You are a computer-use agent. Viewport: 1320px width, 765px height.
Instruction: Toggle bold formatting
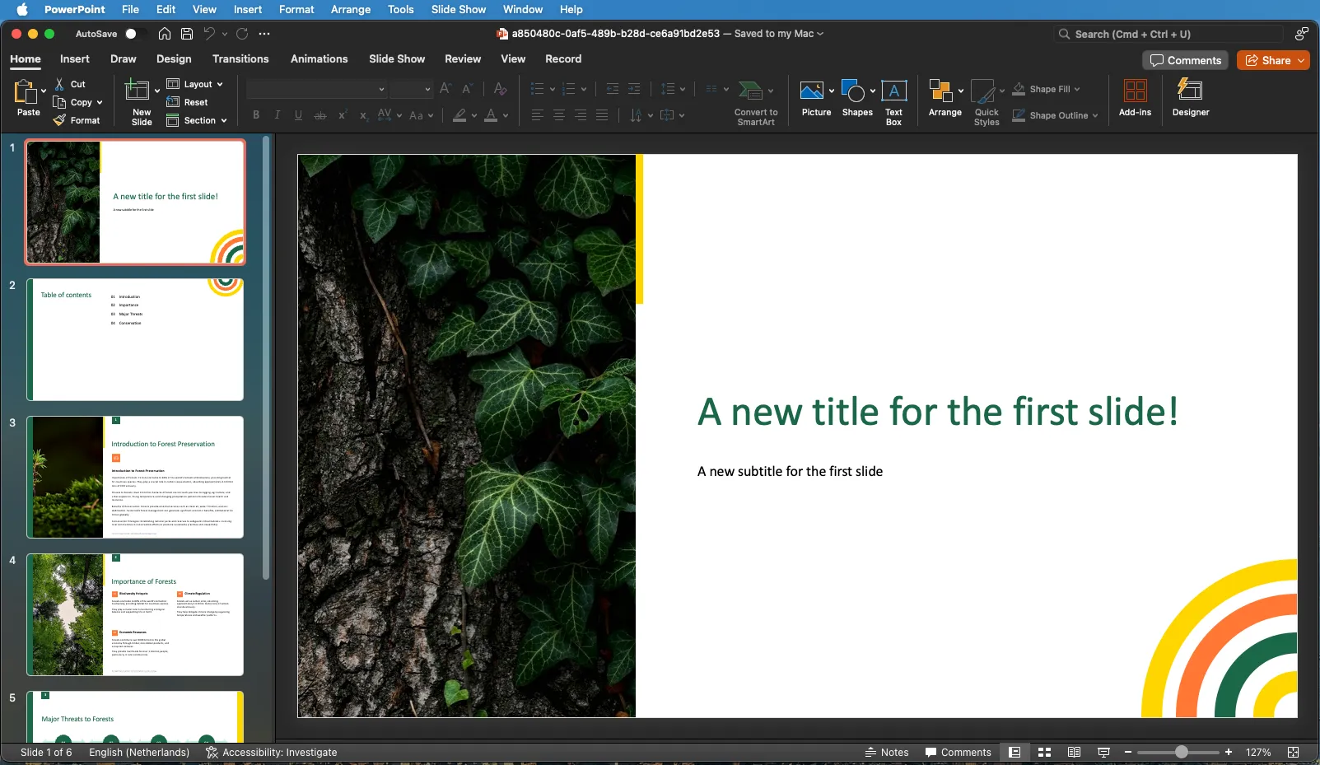(x=255, y=115)
